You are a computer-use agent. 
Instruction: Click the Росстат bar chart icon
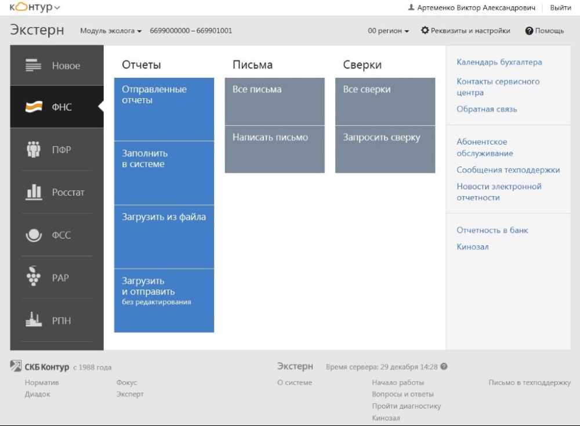[x=34, y=192]
